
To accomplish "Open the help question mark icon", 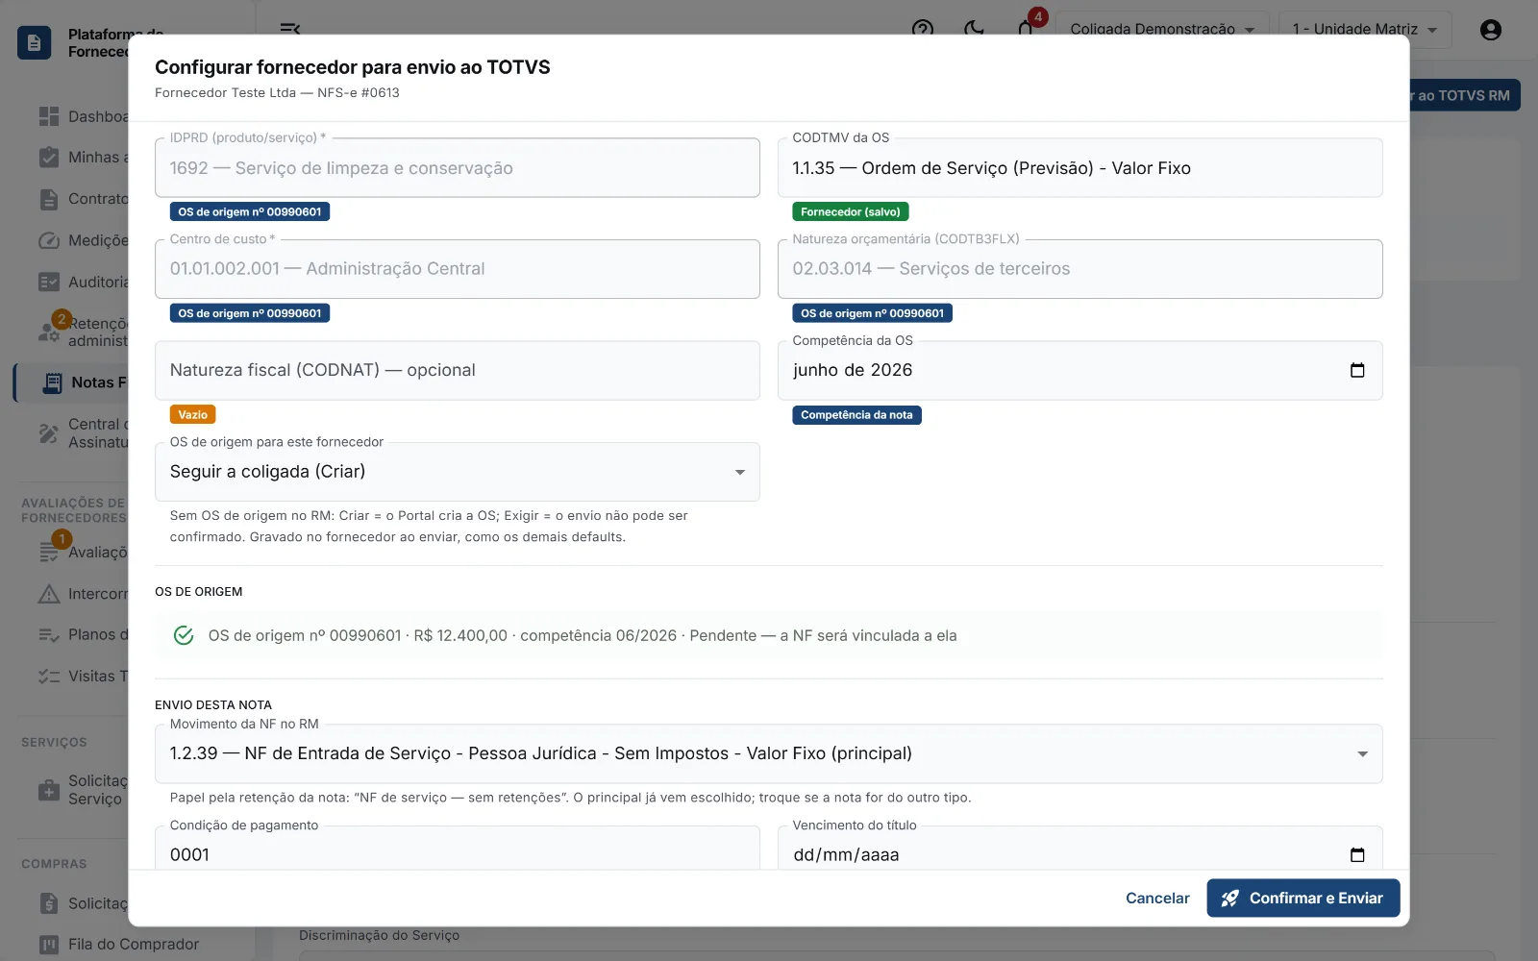I will coord(923,29).
